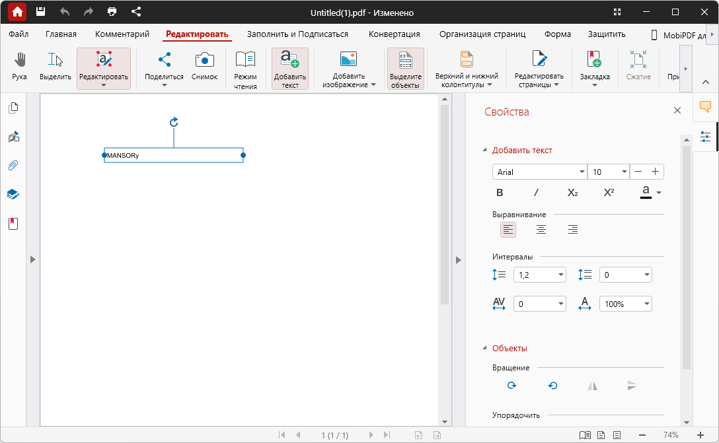The image size is (719, 443).
Task: Open the Конвертация ribbon tab
Action: pos(395,34)
